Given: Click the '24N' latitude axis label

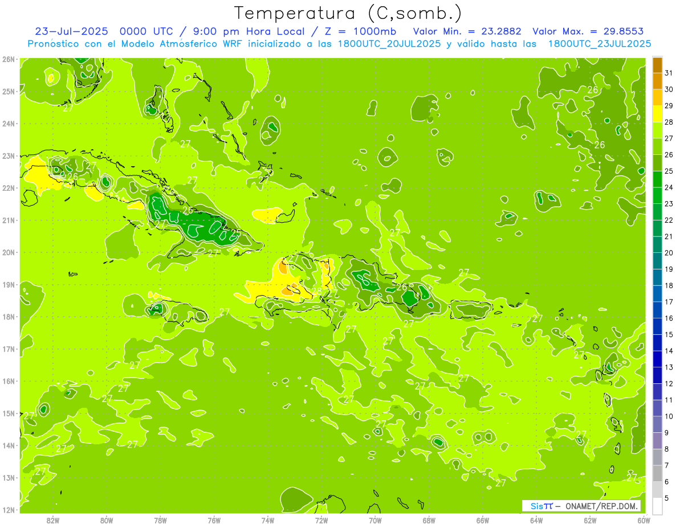Looking at the screenshot, I should [8, 124].
